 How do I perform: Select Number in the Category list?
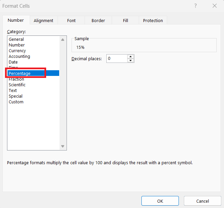coord(33,45)
